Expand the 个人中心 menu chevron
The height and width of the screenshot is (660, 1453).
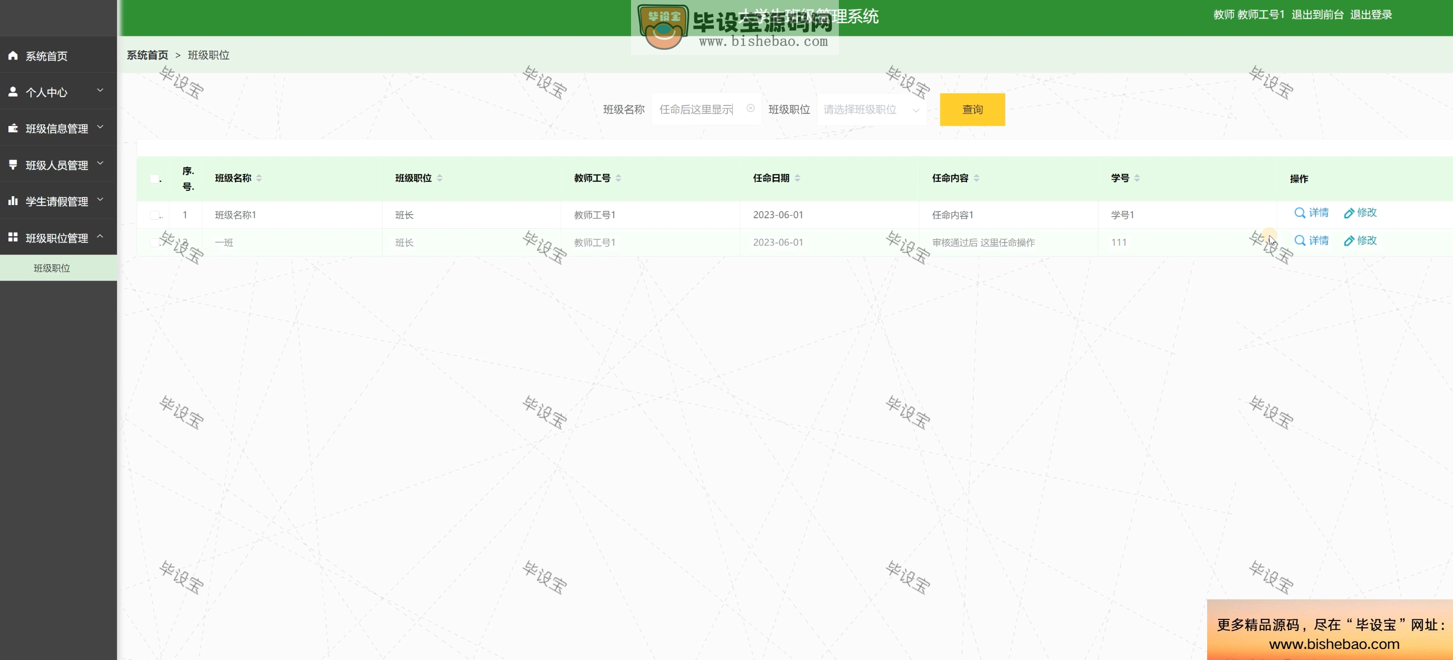coord(100,90)
